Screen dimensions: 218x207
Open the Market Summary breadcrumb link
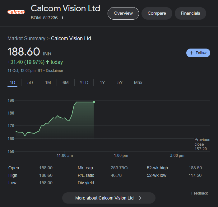[x=26, y=38]
